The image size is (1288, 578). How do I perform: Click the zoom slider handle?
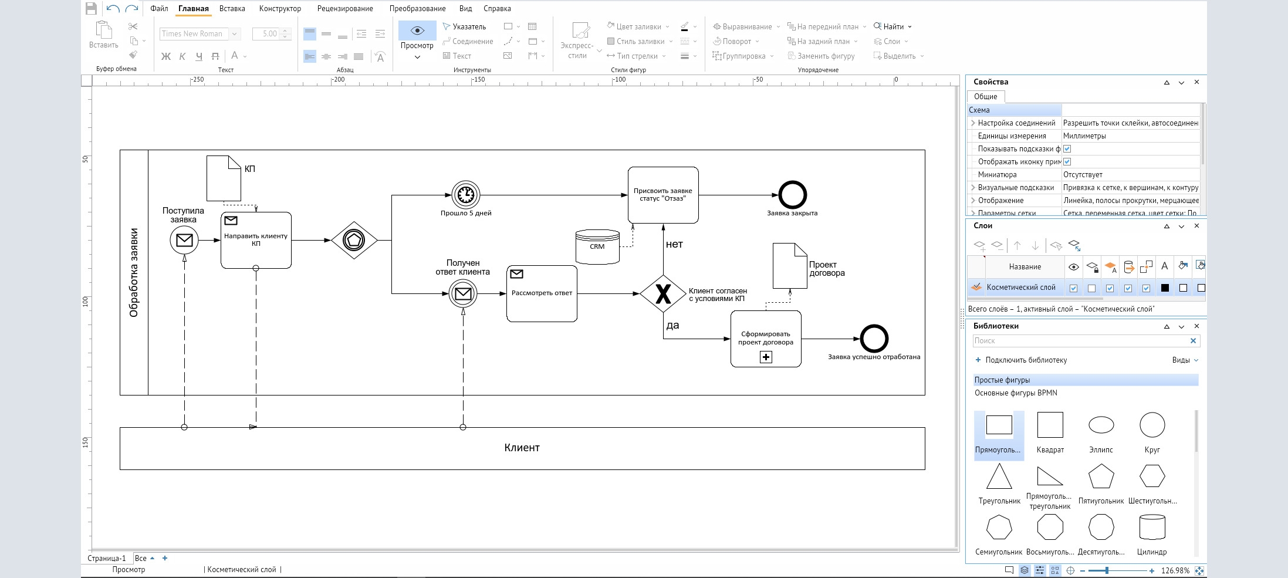pyautogui.click(x=1107, y=570)
